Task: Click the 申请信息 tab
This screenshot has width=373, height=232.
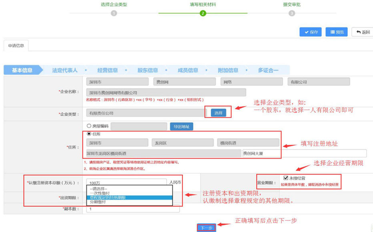Action: 16,45
